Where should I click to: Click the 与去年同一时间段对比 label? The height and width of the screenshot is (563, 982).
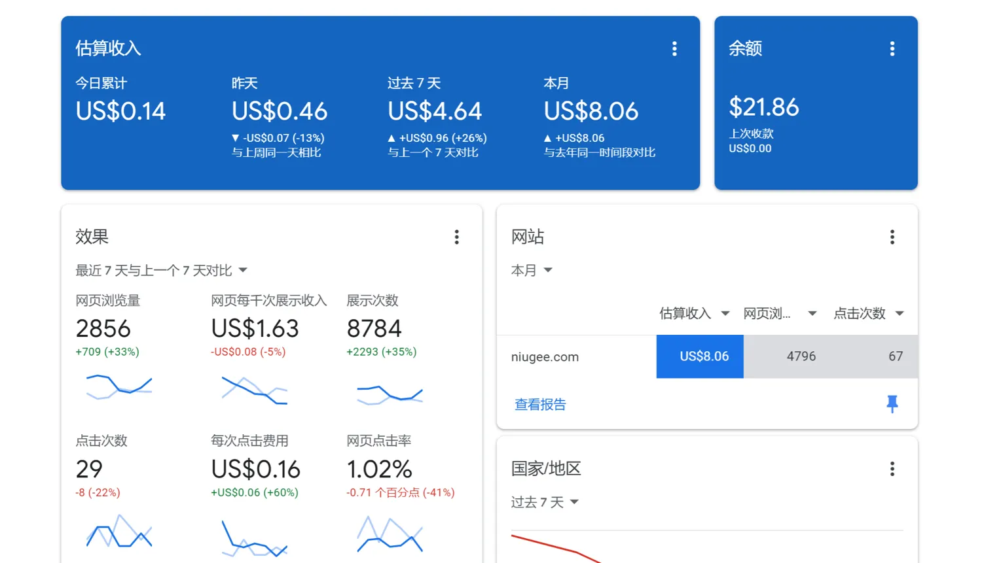coord(600,152)
